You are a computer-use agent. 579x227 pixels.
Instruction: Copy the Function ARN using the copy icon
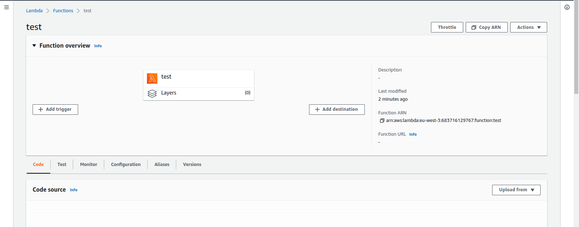[382, 121]
